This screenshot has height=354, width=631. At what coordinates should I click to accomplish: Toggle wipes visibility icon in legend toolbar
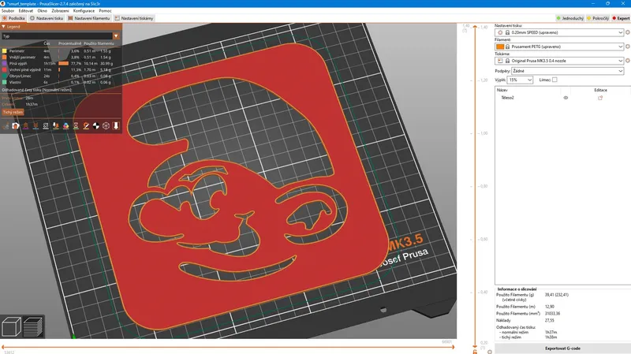(16, 126)
